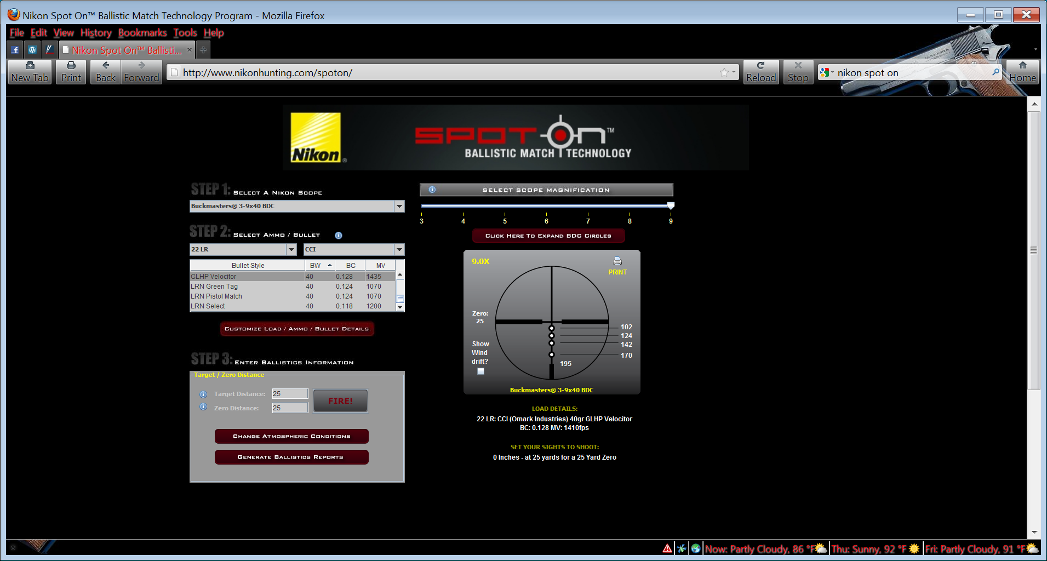Open the URL history dropdown arrow

pyautogui.click(x=734, y=72)
